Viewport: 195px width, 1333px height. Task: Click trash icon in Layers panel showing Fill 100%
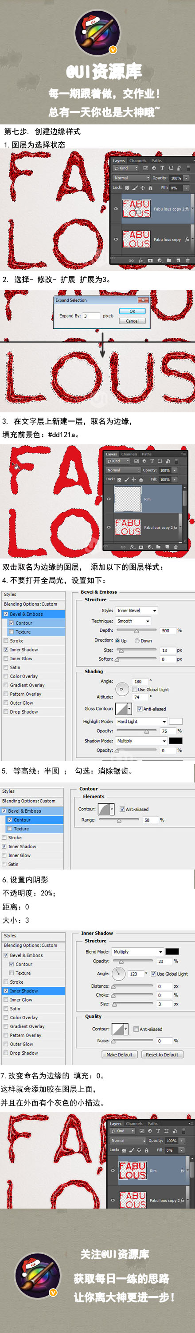coord(176,547)
